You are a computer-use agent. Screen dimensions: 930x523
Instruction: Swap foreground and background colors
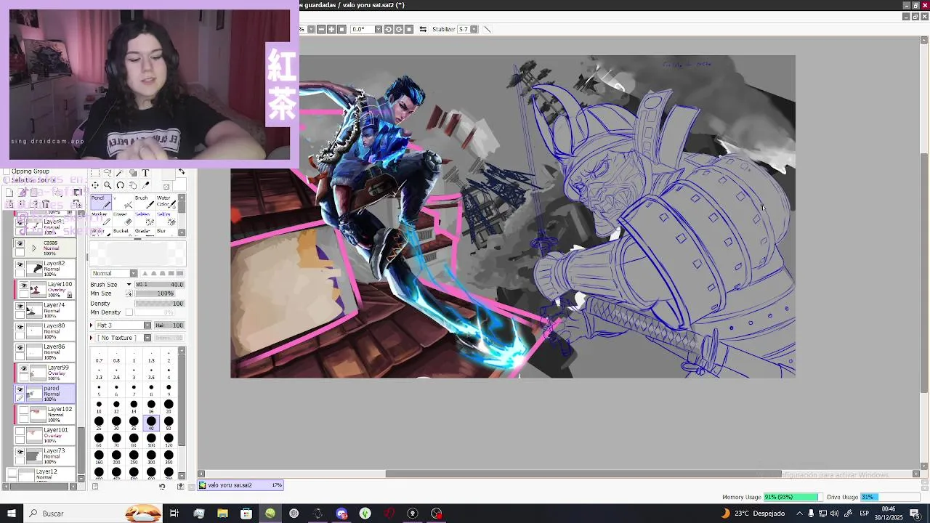point(182,172)
